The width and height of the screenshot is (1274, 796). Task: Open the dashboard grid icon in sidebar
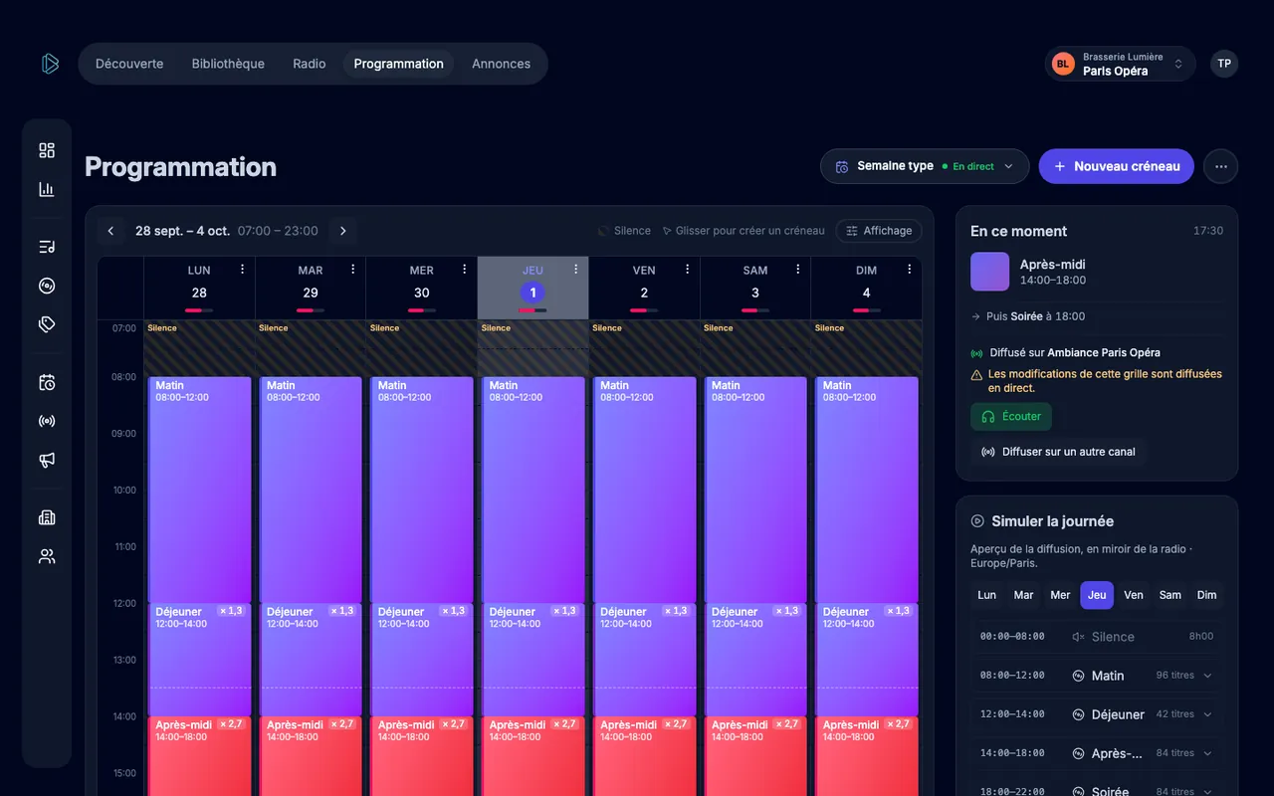pos(47,150)
